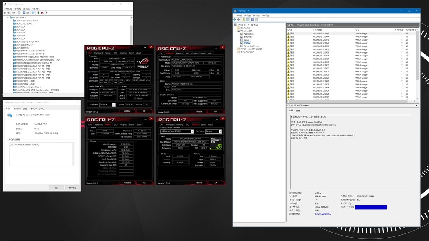Select Intel(R) PCI Express Root Port #3 - 7ABA
The height and width of the screenshot is (241, 429).
[x=33, y=75]
